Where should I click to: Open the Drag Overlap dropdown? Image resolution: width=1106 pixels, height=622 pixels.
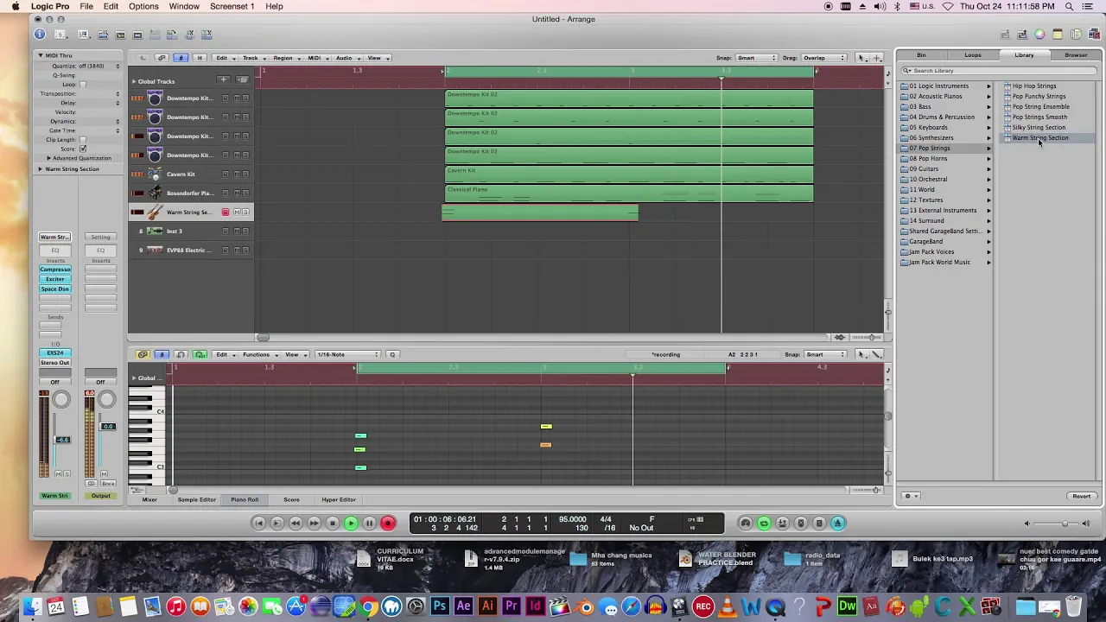click(824, 58)
